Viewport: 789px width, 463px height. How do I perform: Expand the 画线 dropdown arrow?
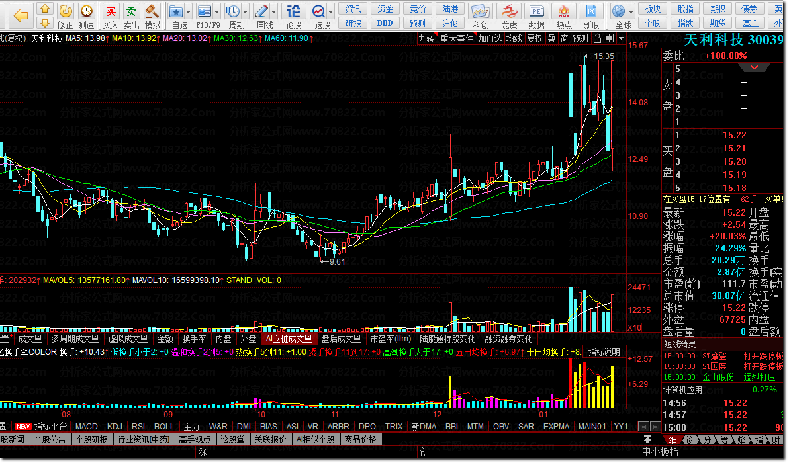[274, 11]
